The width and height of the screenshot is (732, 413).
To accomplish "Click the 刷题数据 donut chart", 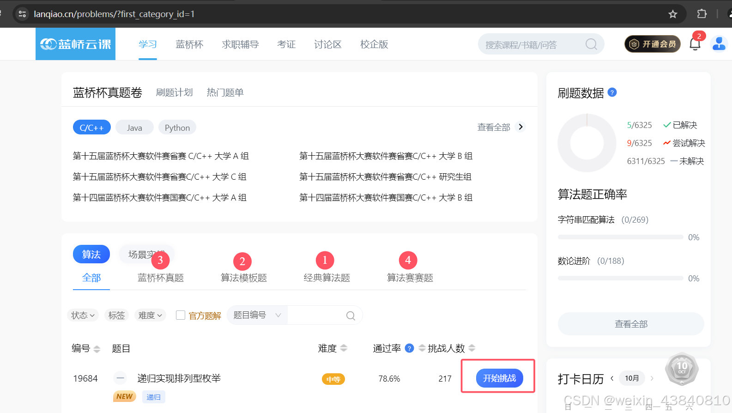I will point(587,143).
